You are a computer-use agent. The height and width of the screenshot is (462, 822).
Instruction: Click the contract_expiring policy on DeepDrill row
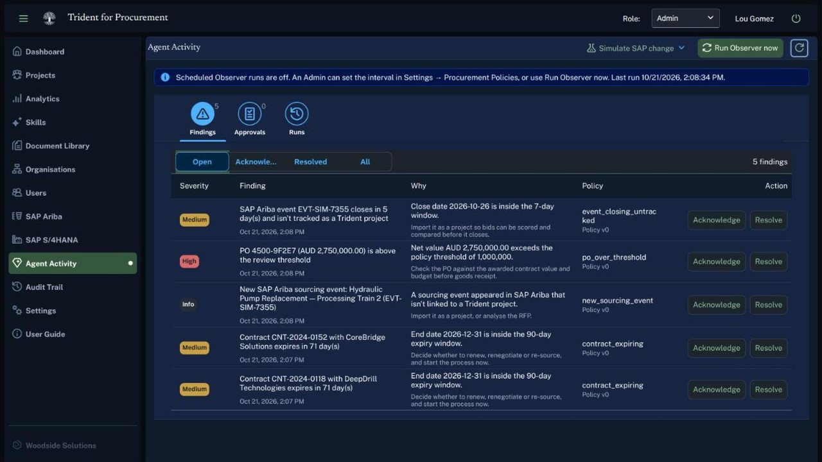(613, 386)
